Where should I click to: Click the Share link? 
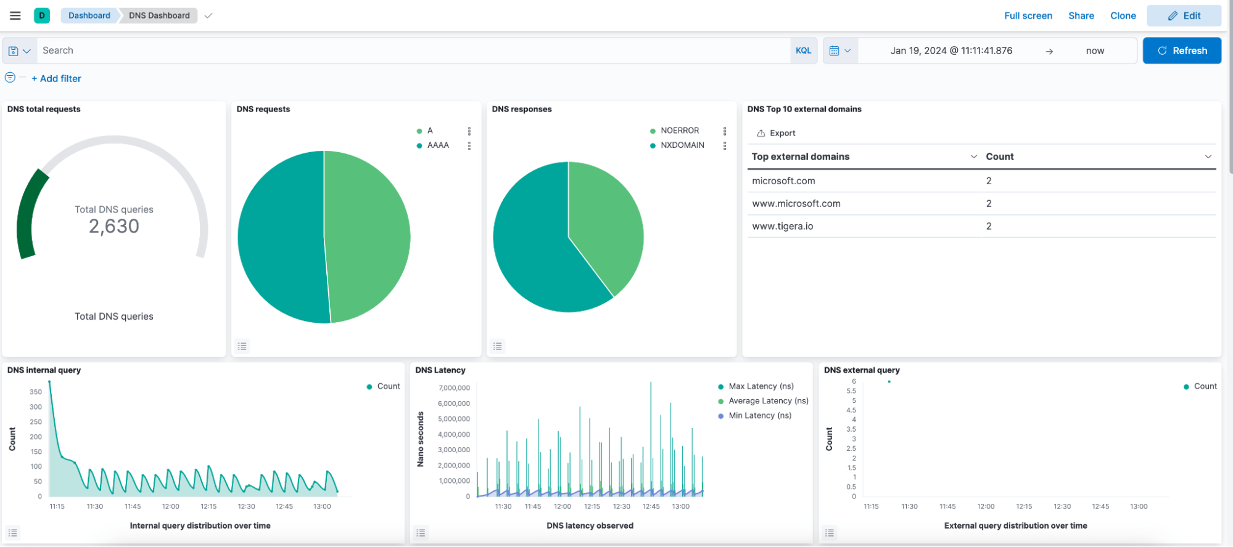(x=1081, y=16)
